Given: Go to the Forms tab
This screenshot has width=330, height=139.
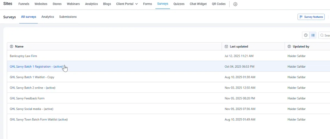Looking at the screenshot, I should coord(148,4).
